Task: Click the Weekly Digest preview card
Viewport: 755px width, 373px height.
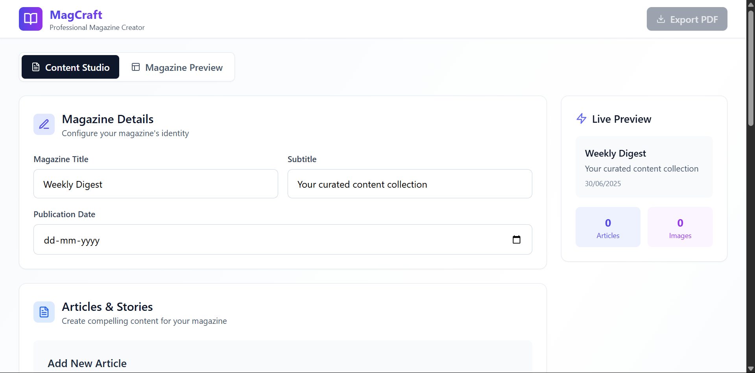Action: point(644,167)
